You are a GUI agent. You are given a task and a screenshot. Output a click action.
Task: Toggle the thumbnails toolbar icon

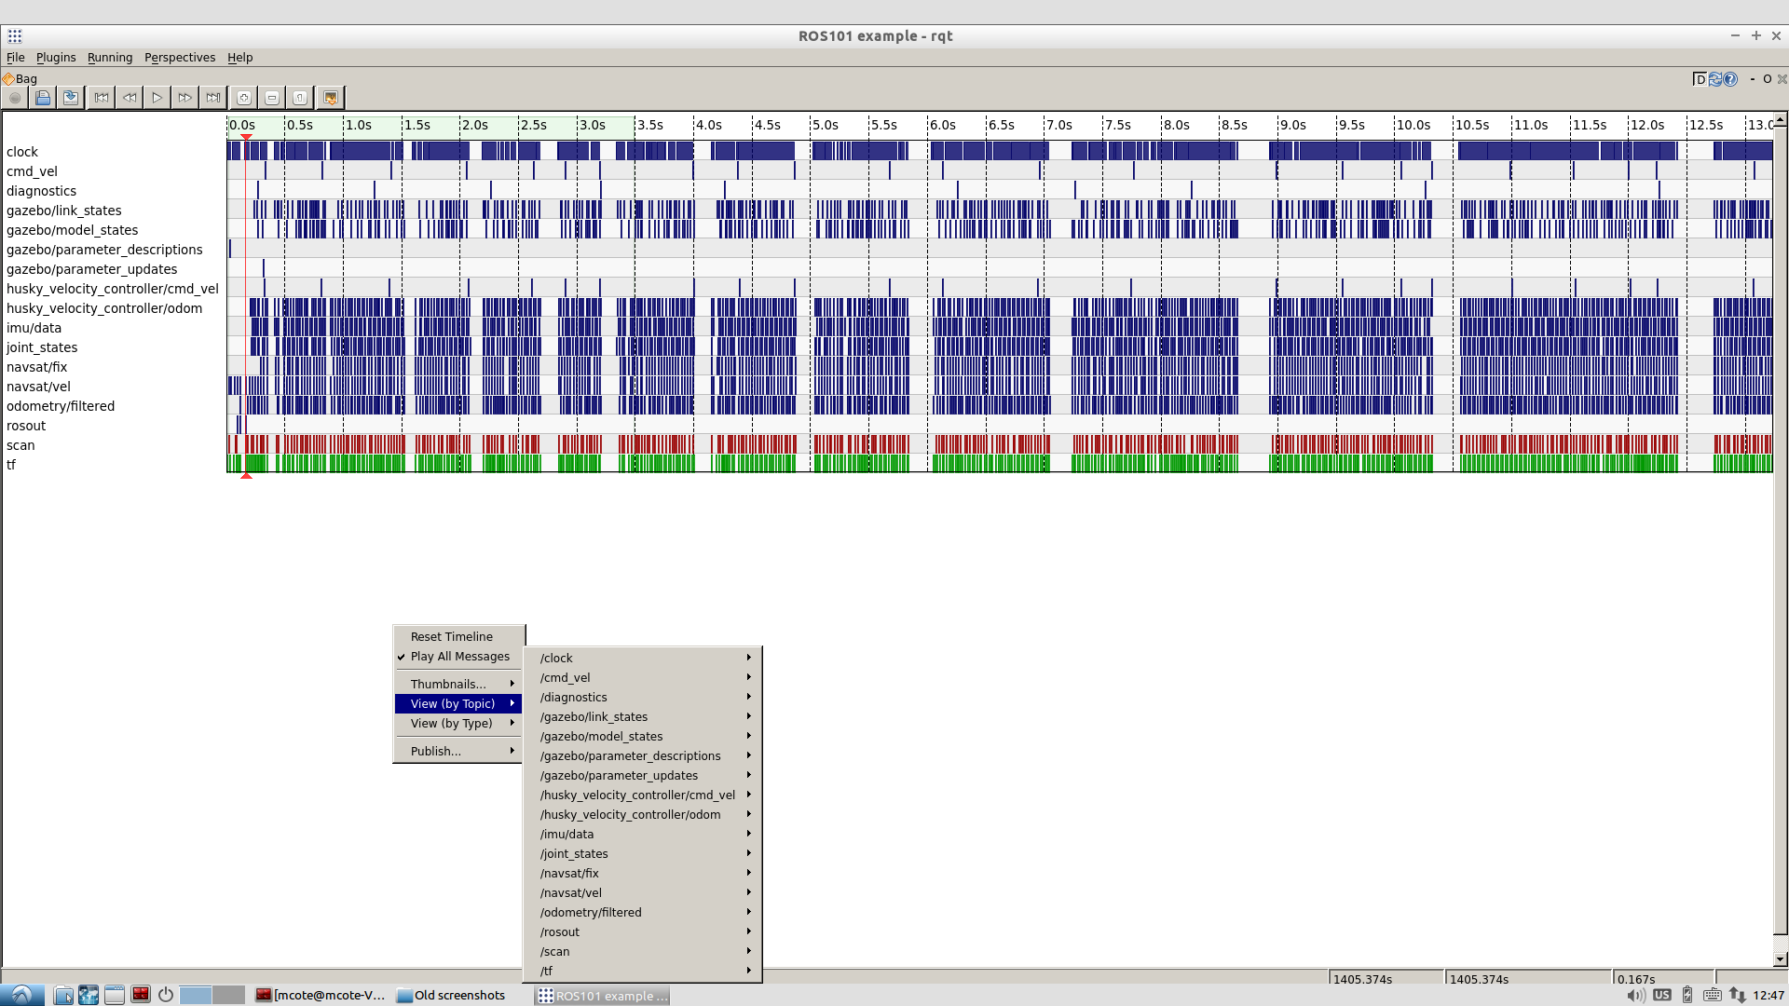330,98
